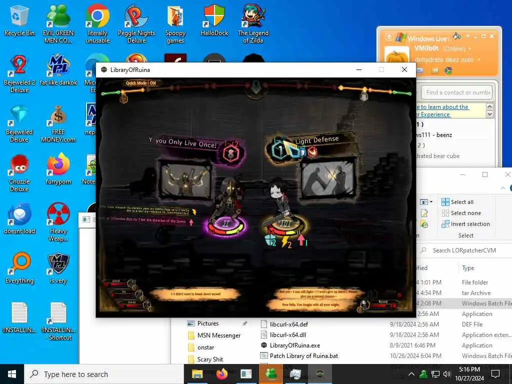Viewport: 512px width, 384px height.
Task: Click the '8' dice icon on Y-you Only Live Once
Action: 231,153
